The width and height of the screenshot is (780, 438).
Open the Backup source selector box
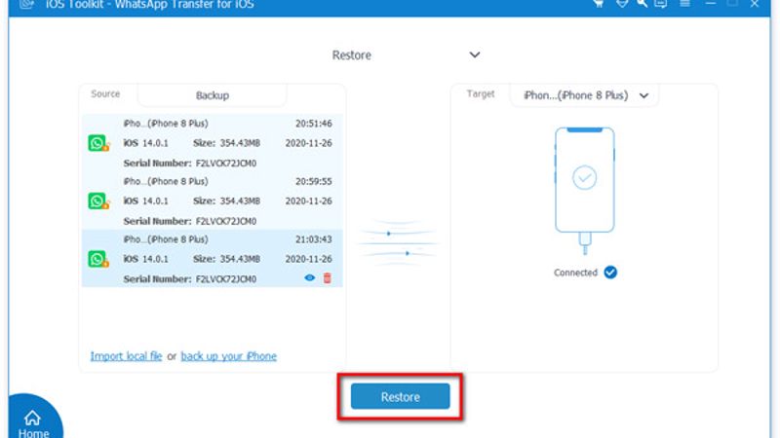pos(212,95)
